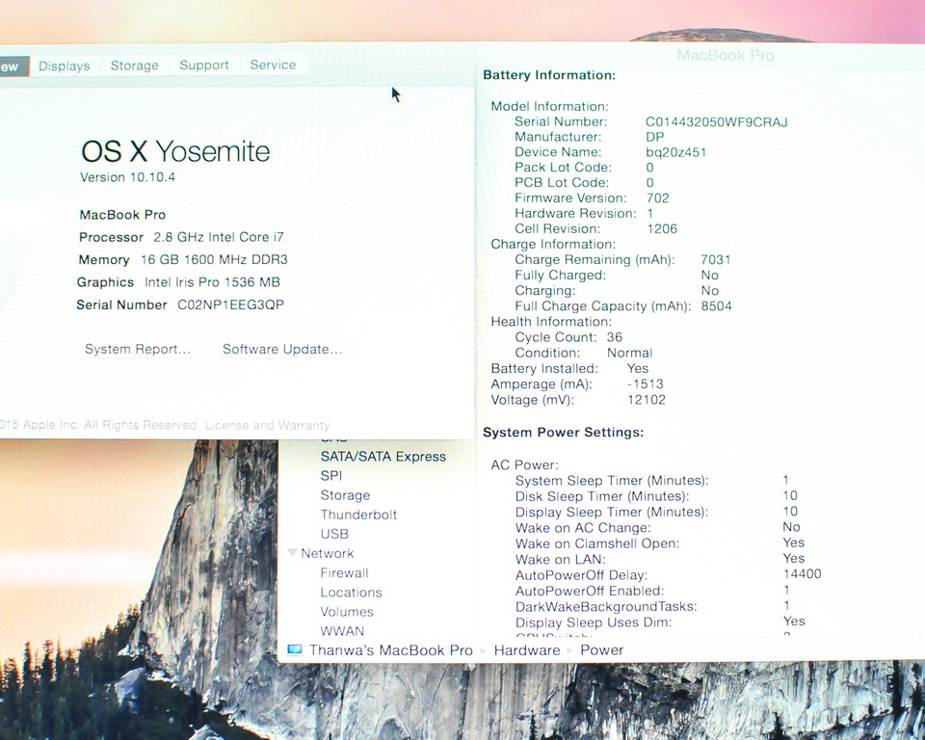Click the Condition Normal value
925x740 pixels.
click(x=629, y=353)
